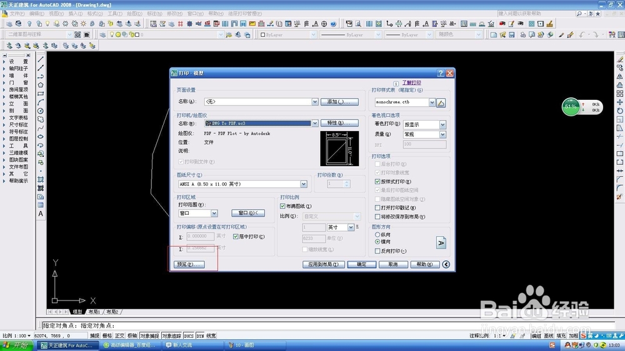Image resolution: width=625 pixels, height=351 pixels.
Task: Open the Layer Properties Manager icon
Action: pos(102,34)
